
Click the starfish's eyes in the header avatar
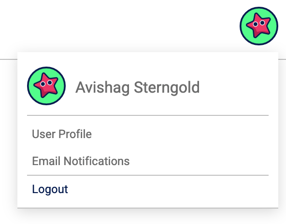coord(259,23)
